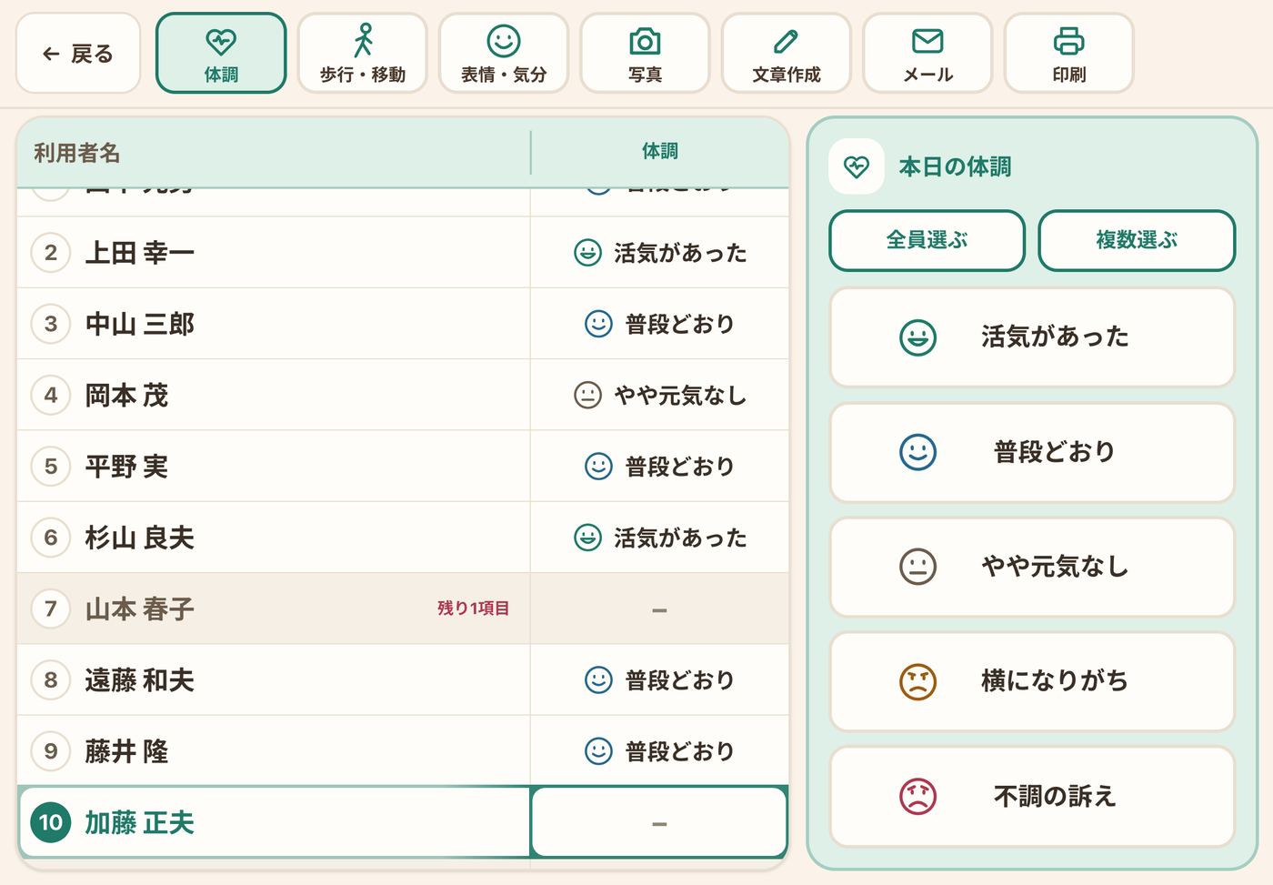
Task: Click blue smile icon in 普段どおり option
Action: 918,452
